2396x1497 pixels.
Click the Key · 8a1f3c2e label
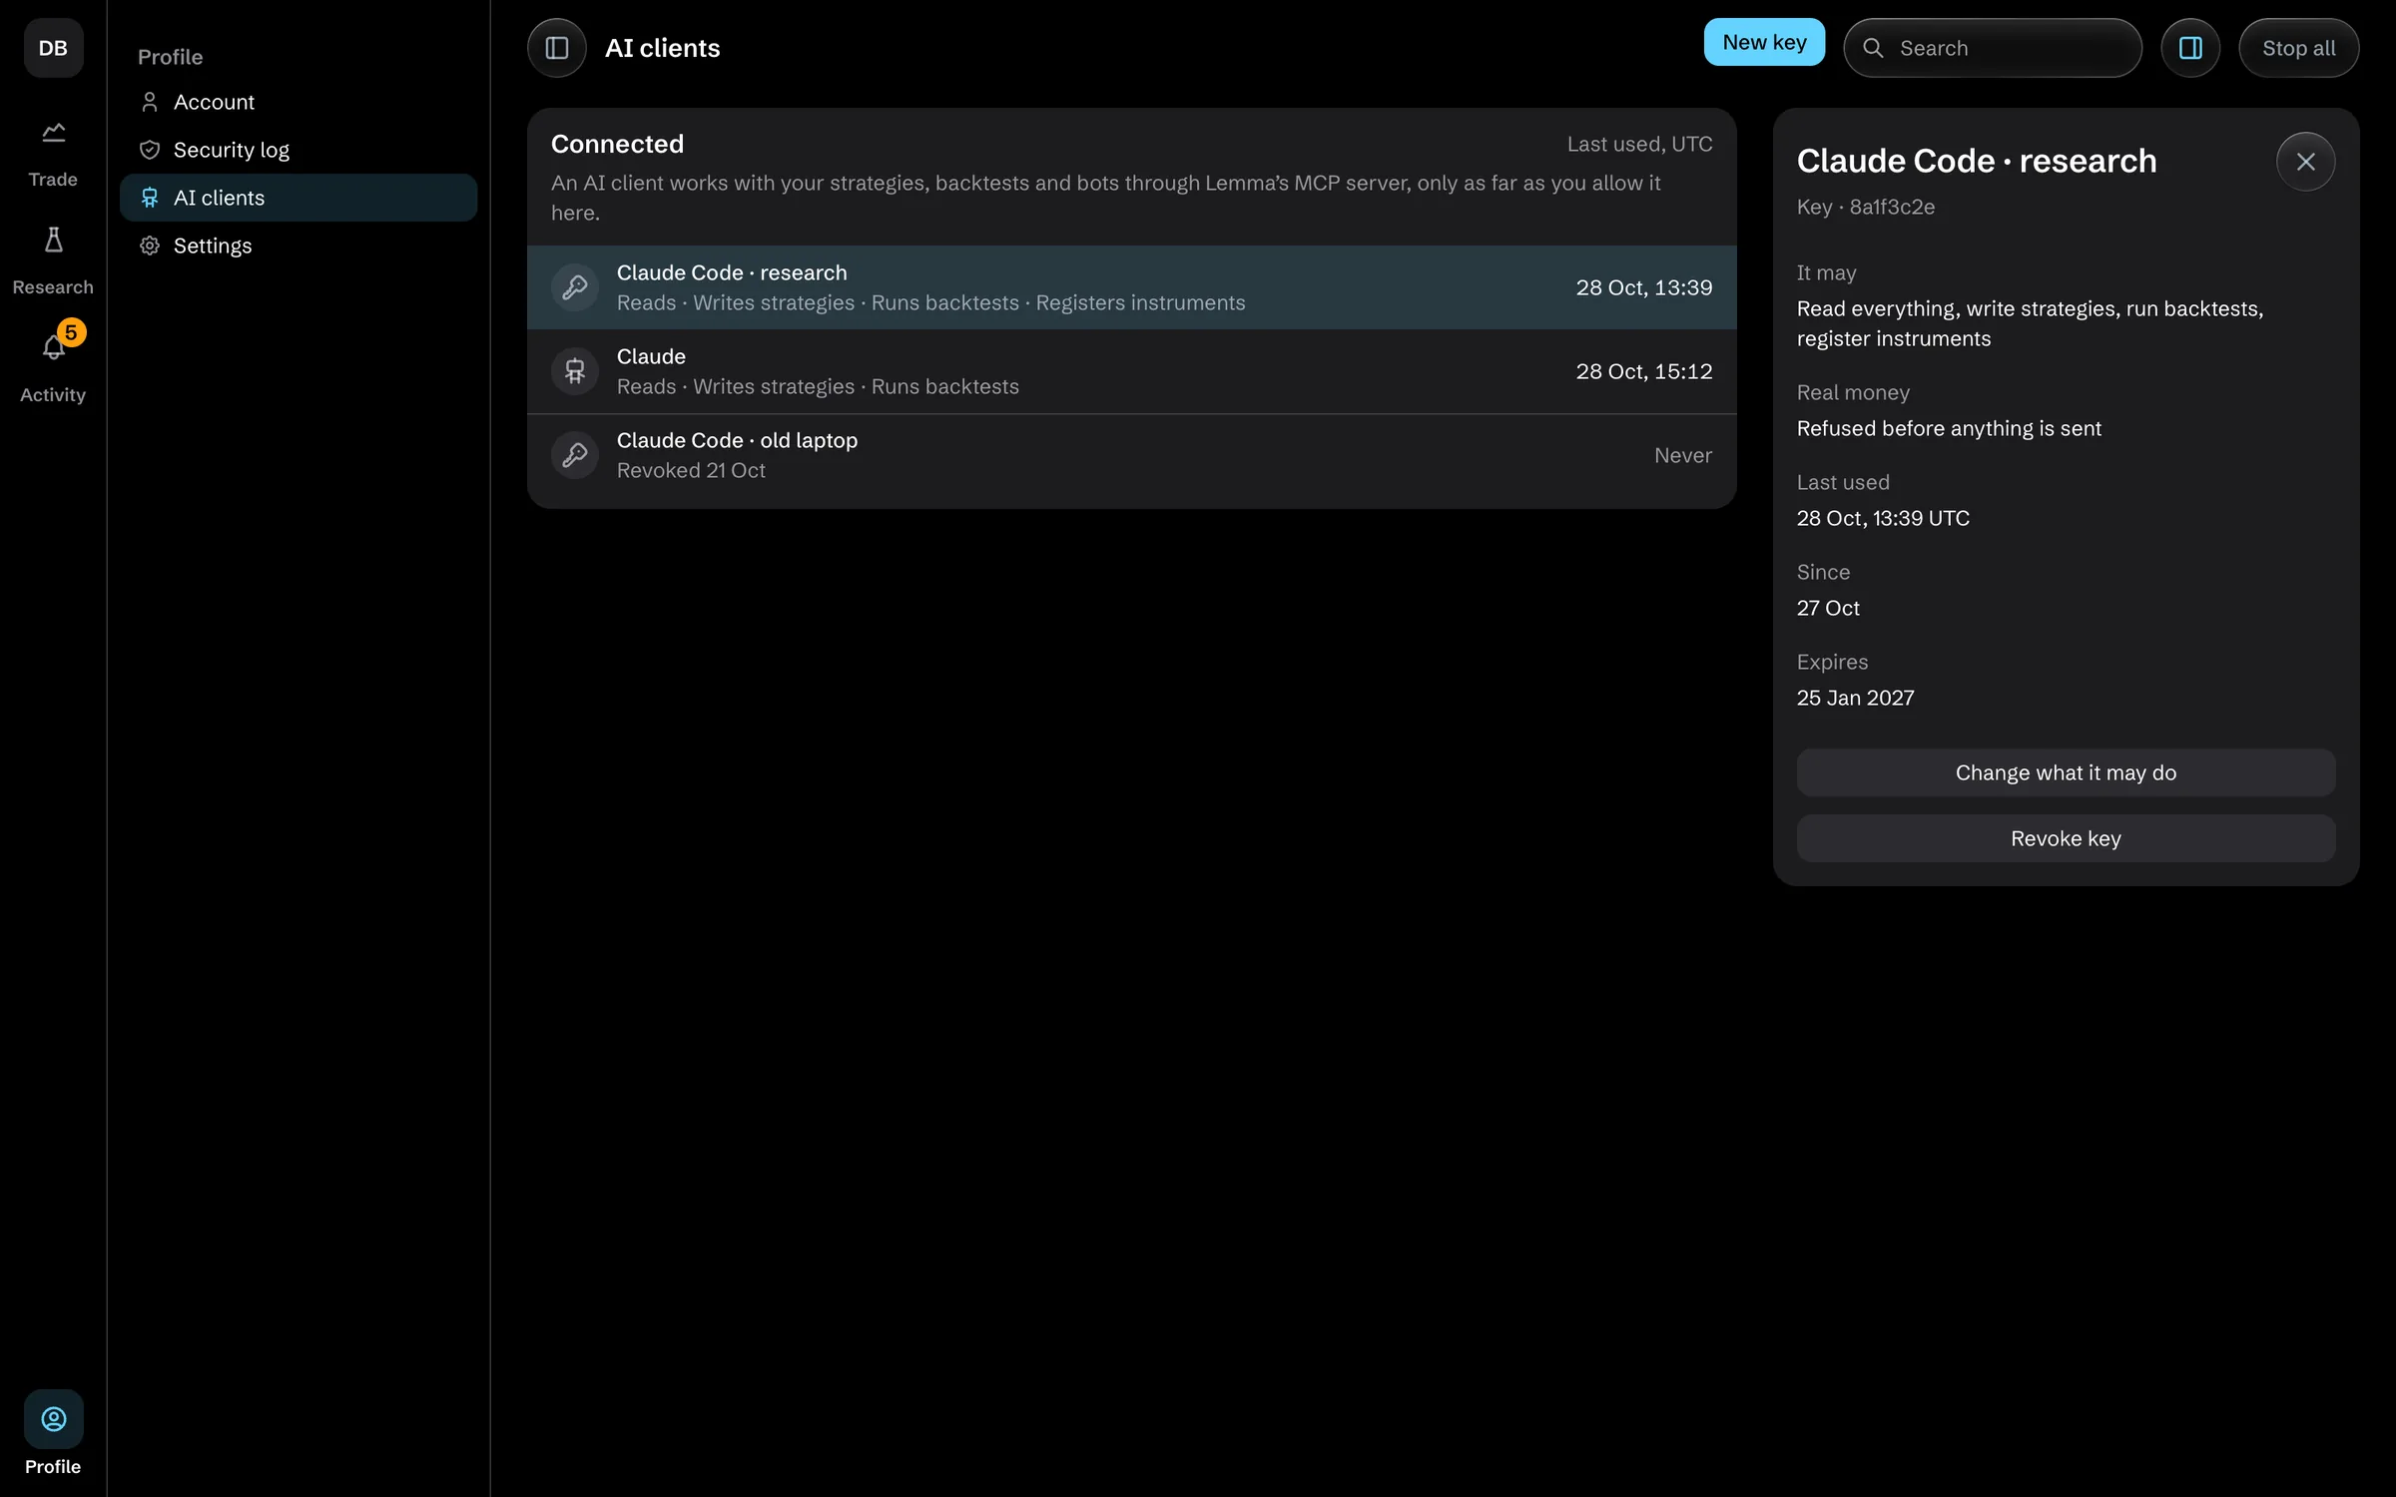pyautogui.click(x=1865, y=207)
